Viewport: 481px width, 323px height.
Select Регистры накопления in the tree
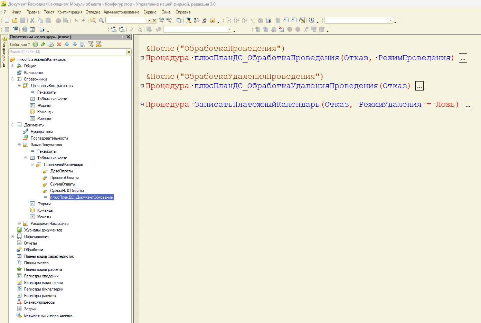click(43, 283)
